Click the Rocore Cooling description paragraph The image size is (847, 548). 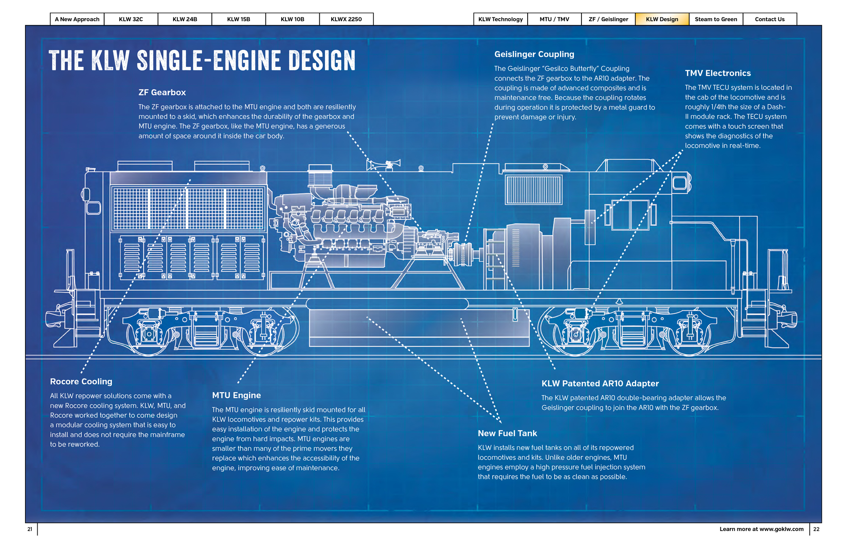click(x=118, y=420)
